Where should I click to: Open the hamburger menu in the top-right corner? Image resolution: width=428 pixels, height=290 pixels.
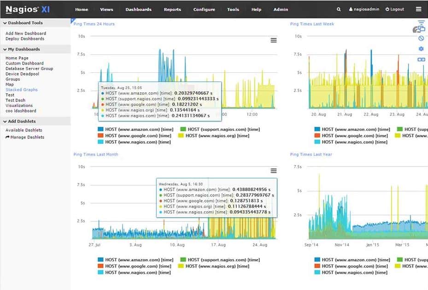point(418,9)
